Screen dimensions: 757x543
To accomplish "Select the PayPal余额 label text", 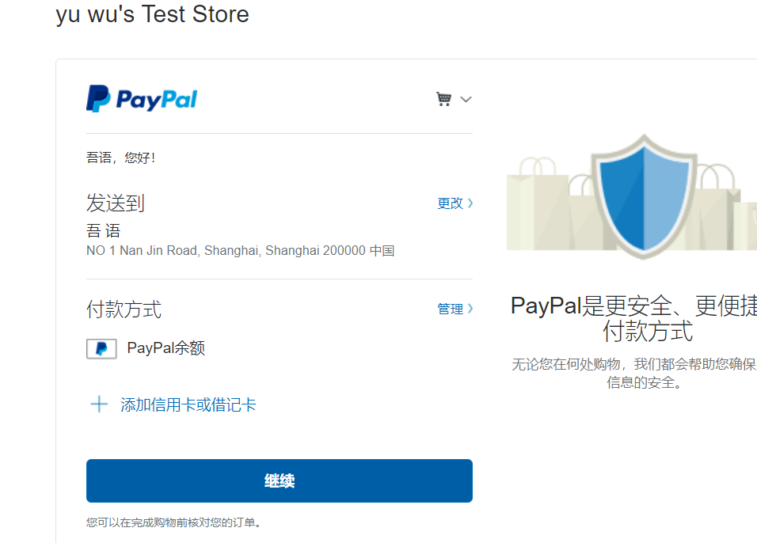I will pos(166,348).
